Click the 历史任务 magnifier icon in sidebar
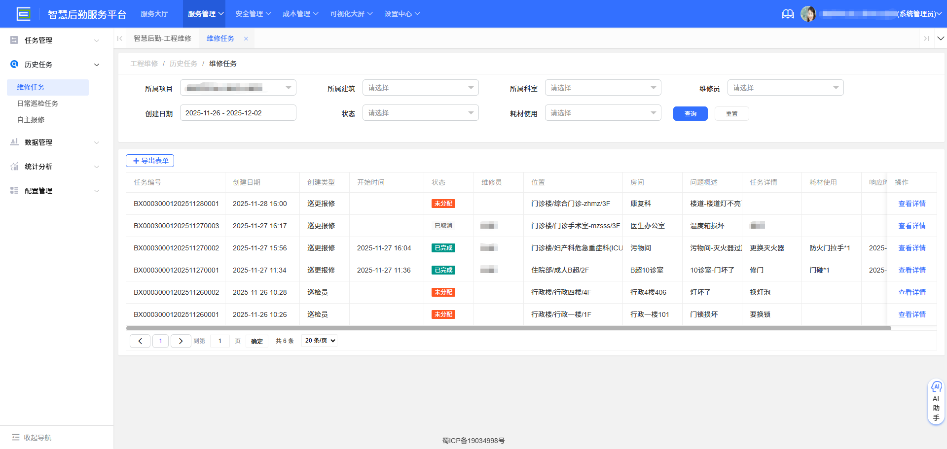 (14, 64)
